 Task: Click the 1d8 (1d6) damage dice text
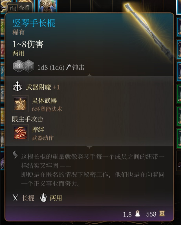click(x=51, y=67)
